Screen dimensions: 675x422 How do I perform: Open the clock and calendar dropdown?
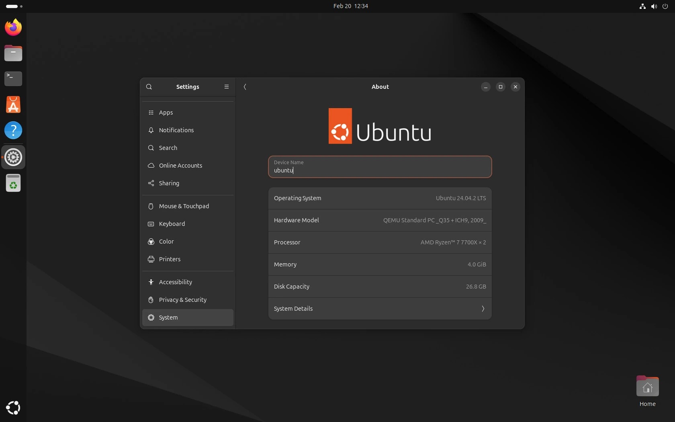[350, 6]
